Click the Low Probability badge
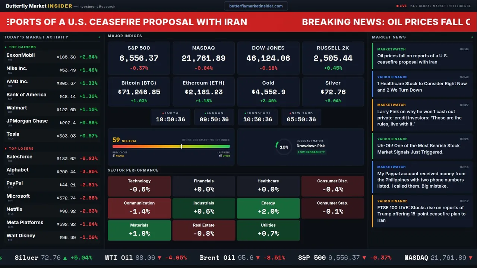477x268 pixels. pyautogui.click(x=311, y=152)
